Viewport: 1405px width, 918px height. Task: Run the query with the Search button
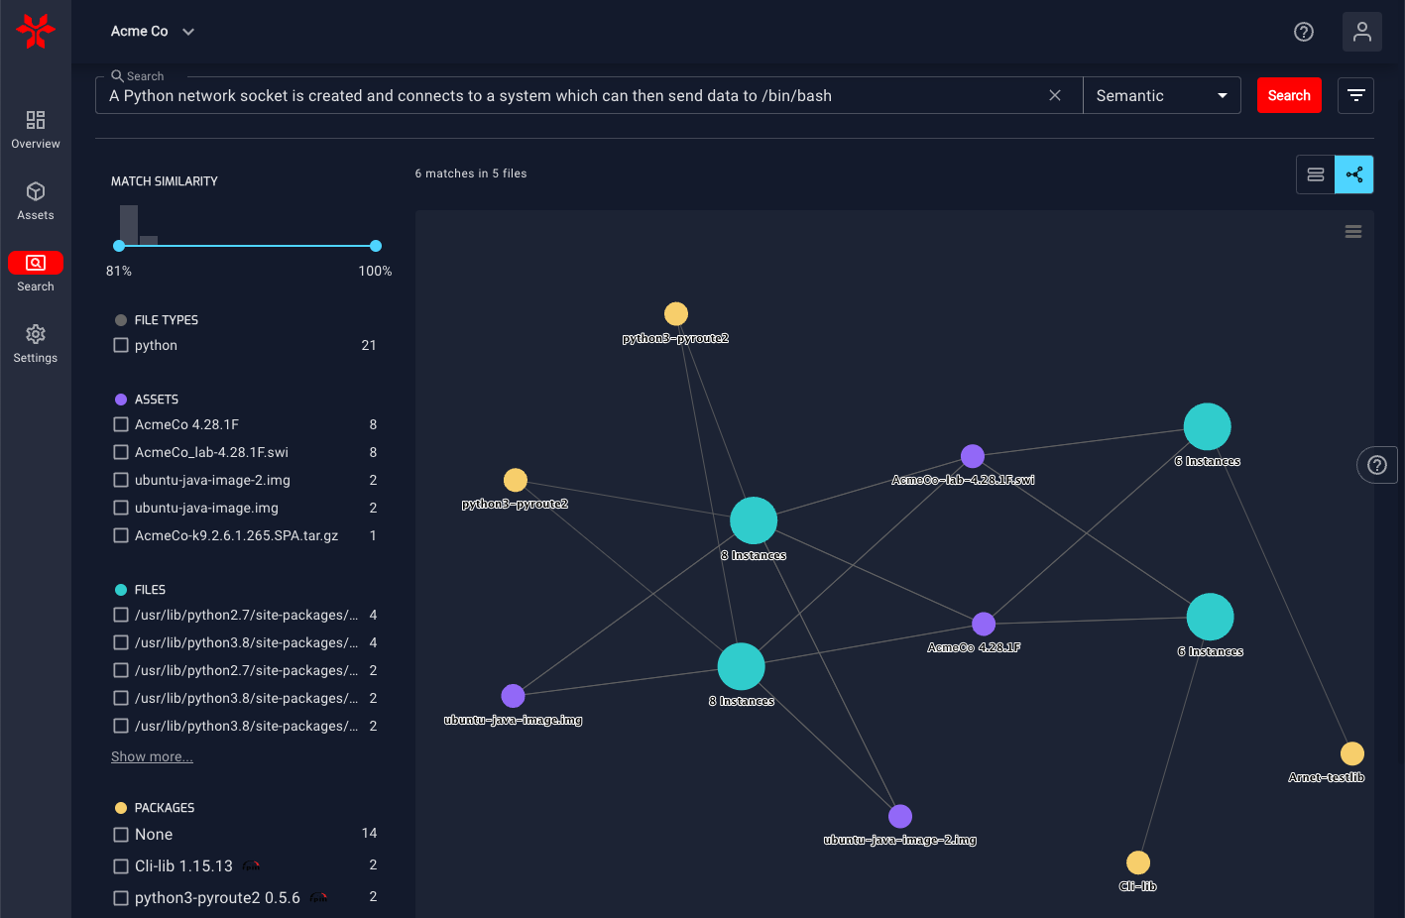pyautogui.click(x=1288, y=94)
